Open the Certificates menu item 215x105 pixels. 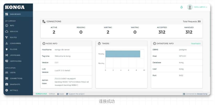click(x=18, y=61)
